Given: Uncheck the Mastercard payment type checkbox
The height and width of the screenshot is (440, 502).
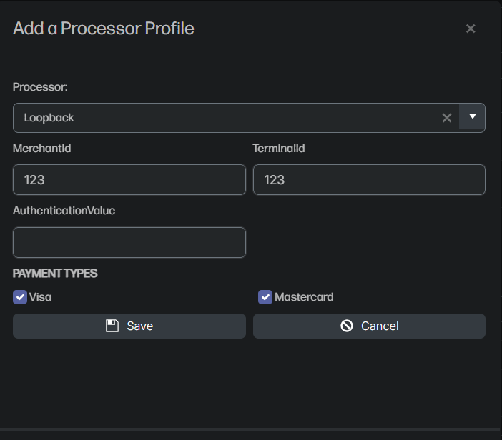Looking at the screenshot, I should point(265,297).
